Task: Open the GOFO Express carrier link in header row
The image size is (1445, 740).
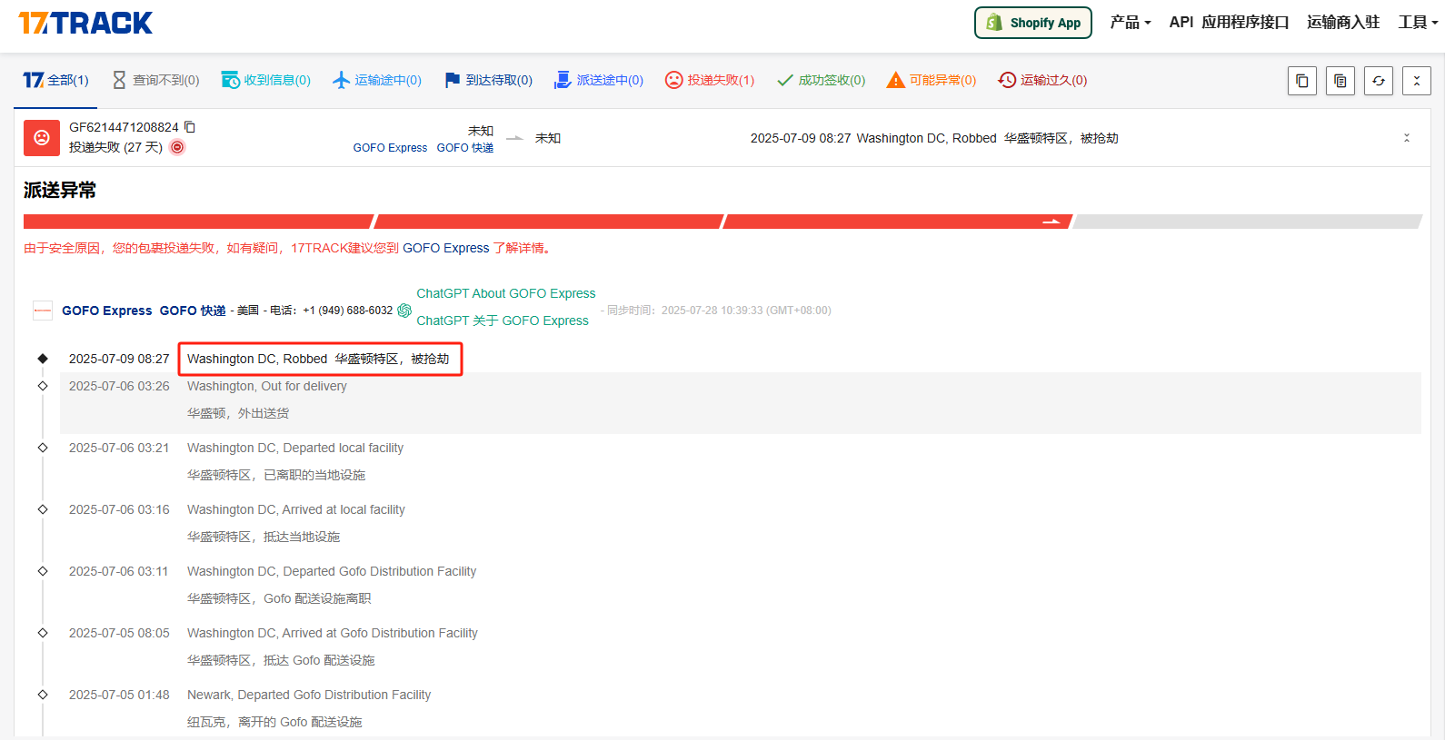Action: pyautogui.click(x=390, y=148)
